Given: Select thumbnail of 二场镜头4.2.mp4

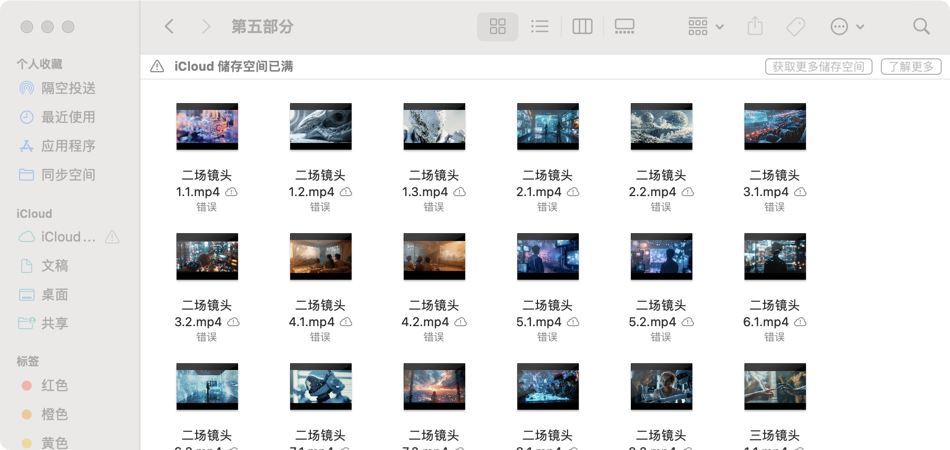Looking at the screenshot, I should 434,256.
